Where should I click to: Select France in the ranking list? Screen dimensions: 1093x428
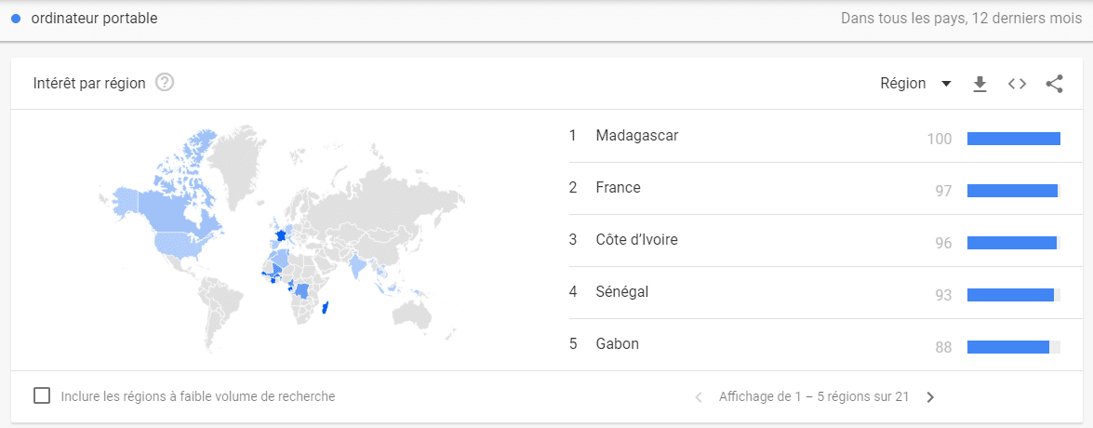tap(618, 188)
